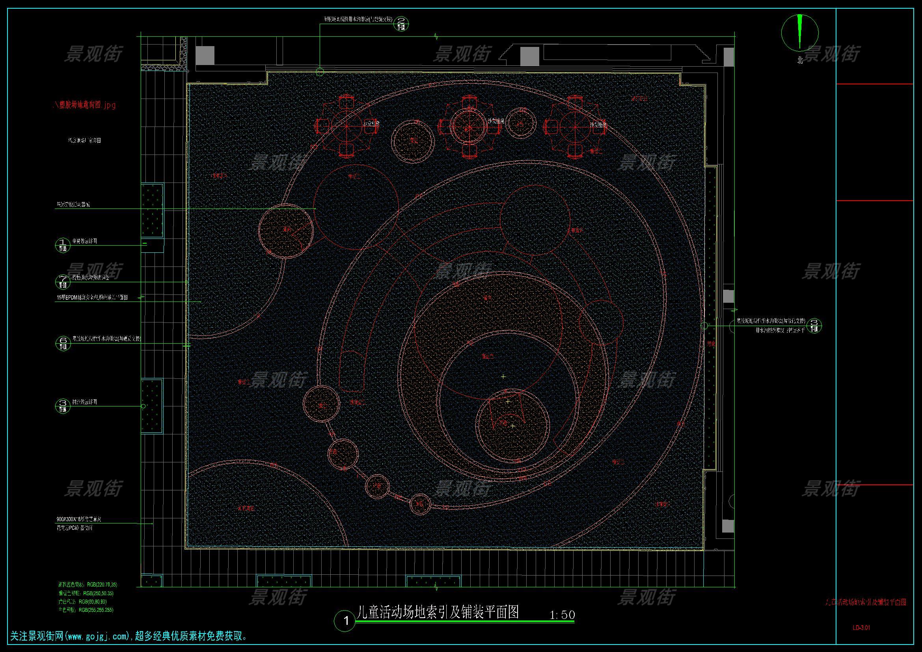Viewport: 922px width, 652px height.
Task: Click detail callout bubble 3 on left side
Action: 63,406
